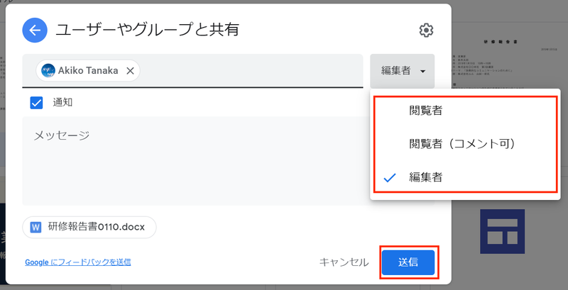Screen dimensions: 568x290
Task: Open Google にフィードバックを送信 link
Action: click(78, 262)
